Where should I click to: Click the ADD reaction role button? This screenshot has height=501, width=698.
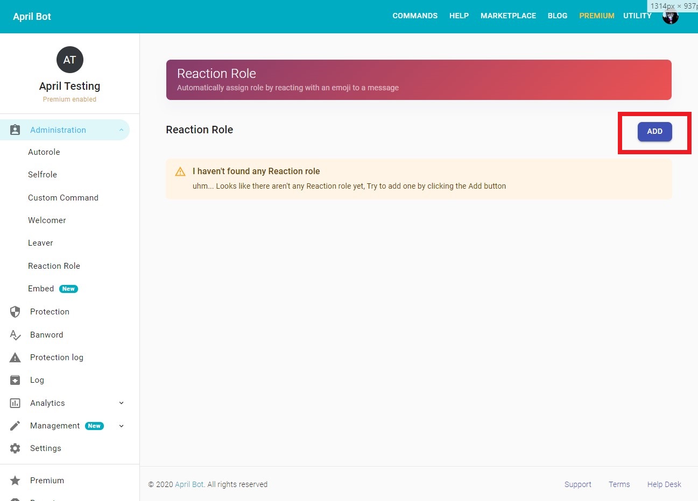pos(654,132)
